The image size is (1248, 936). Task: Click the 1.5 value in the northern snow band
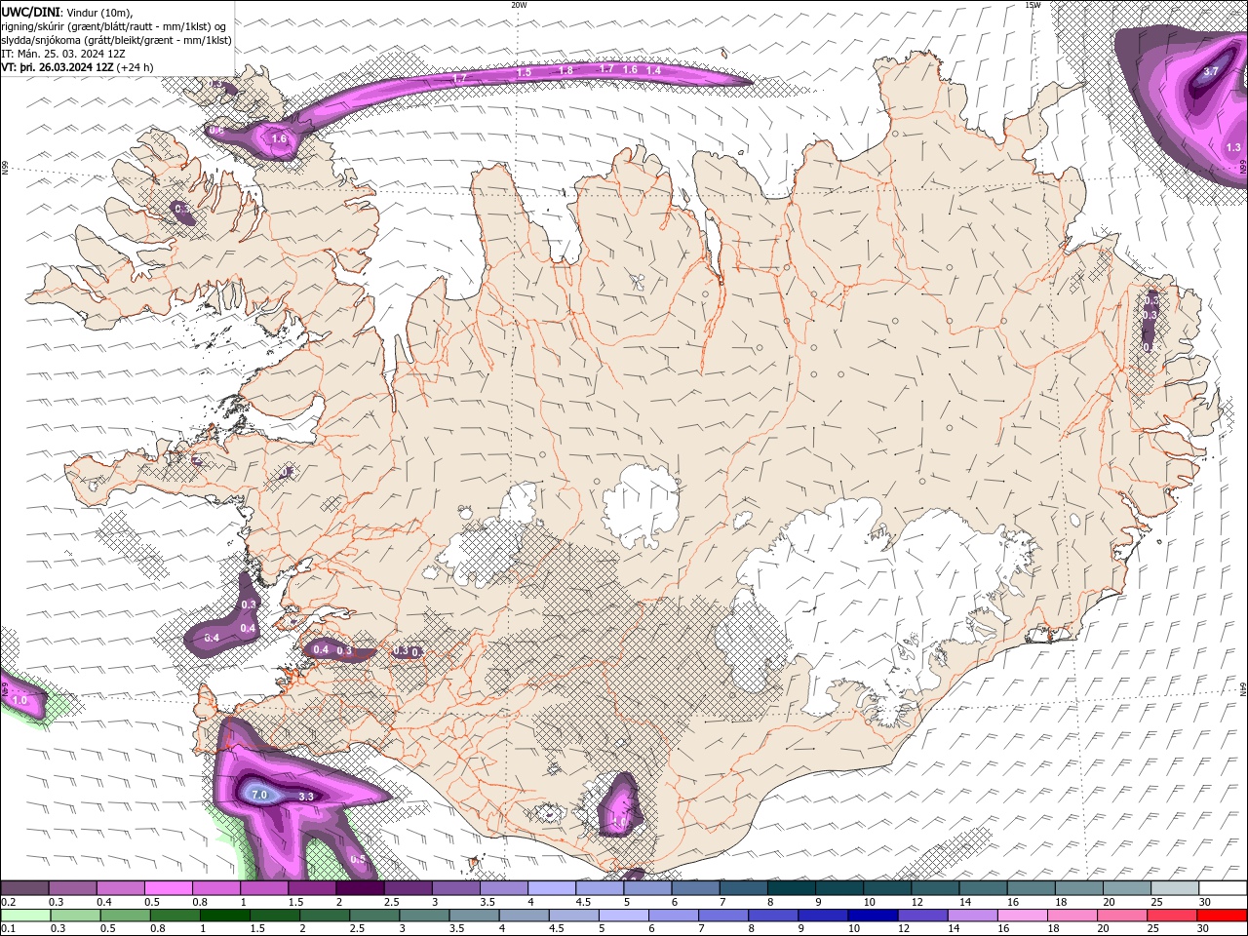pos(524,72)
